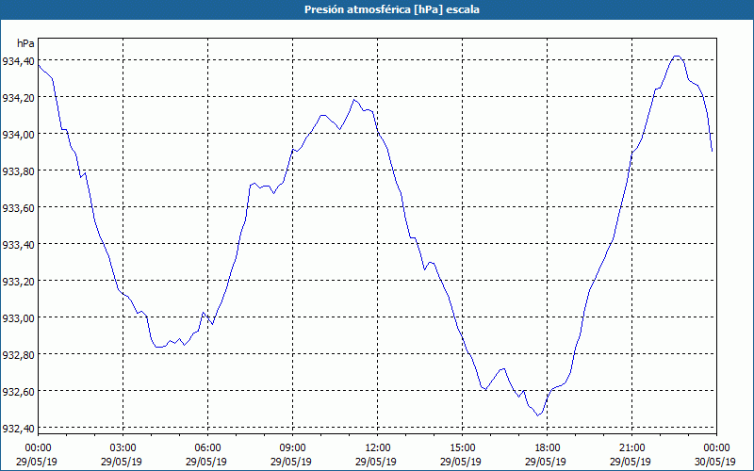Click the 18:00 time axis label
The image size is (754, 471).
click(547, 448)
